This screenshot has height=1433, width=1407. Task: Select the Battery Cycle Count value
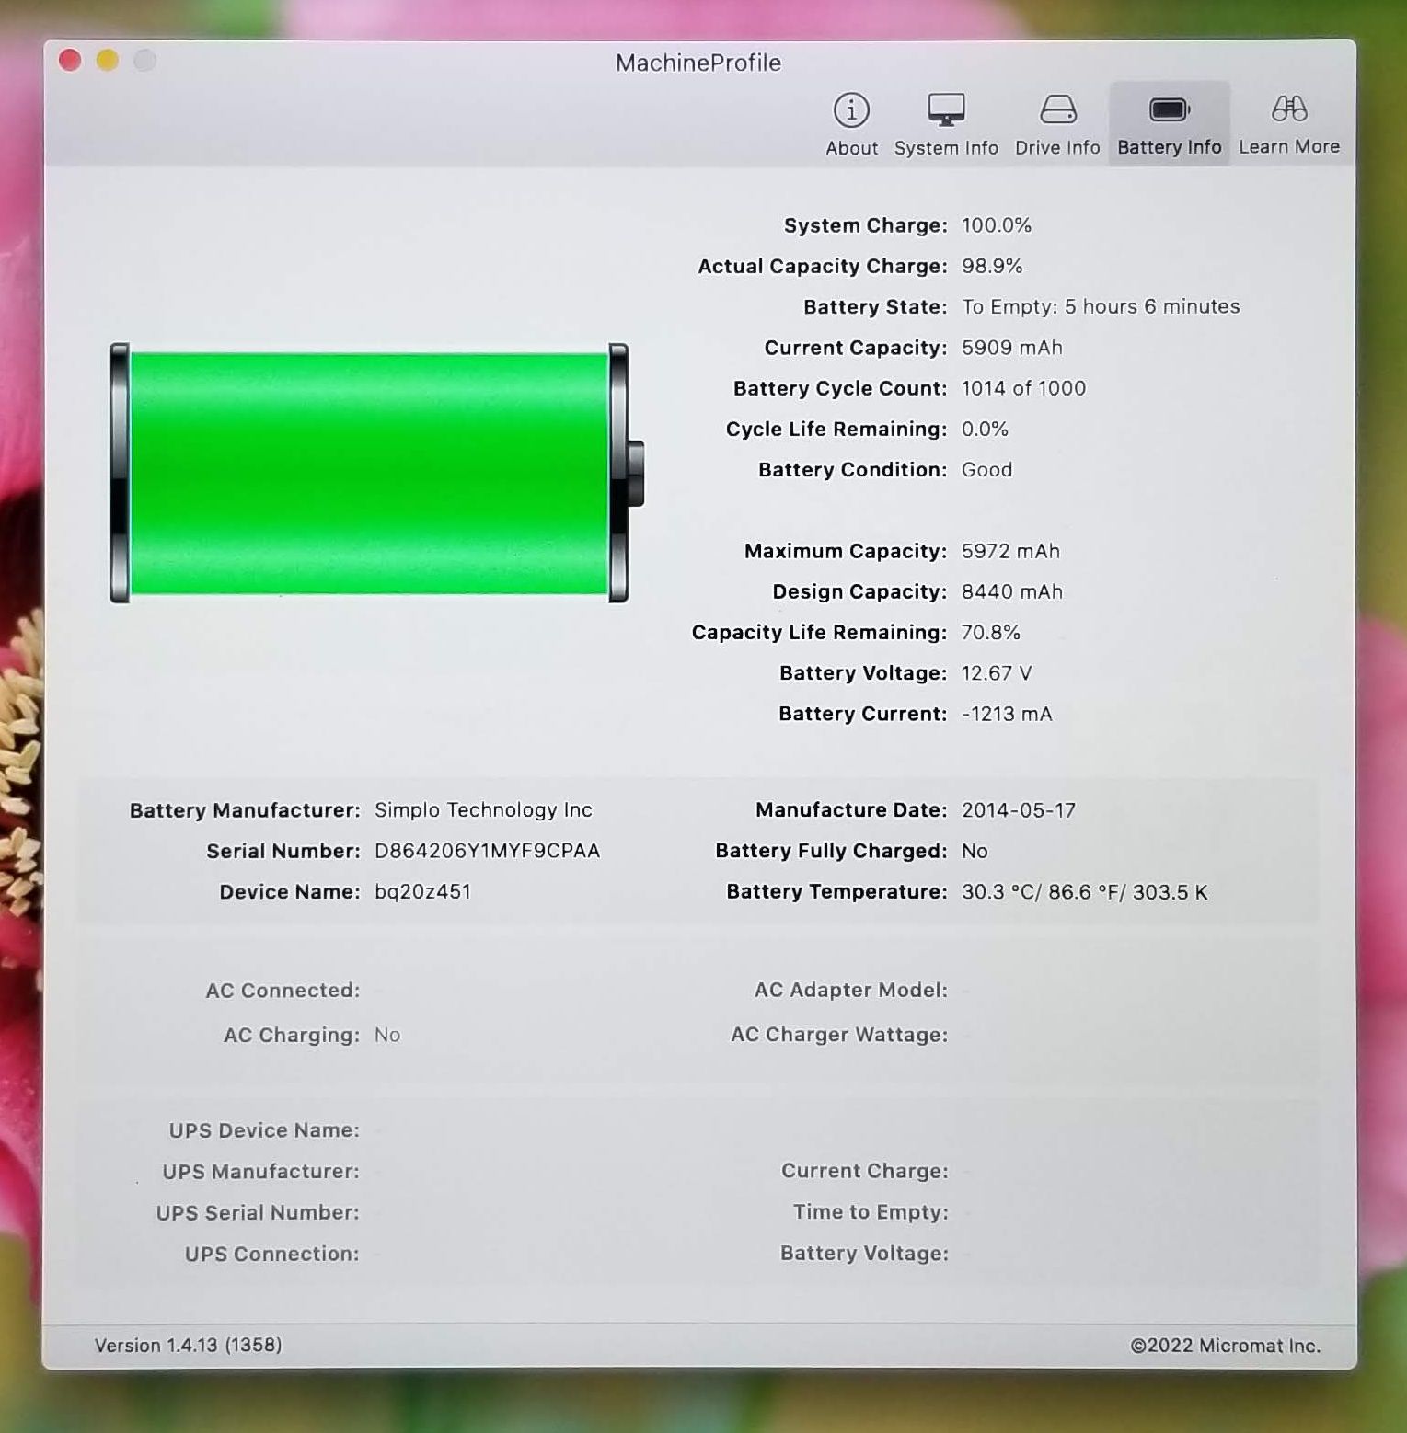pyautogui.click(x=1023, y=388)
